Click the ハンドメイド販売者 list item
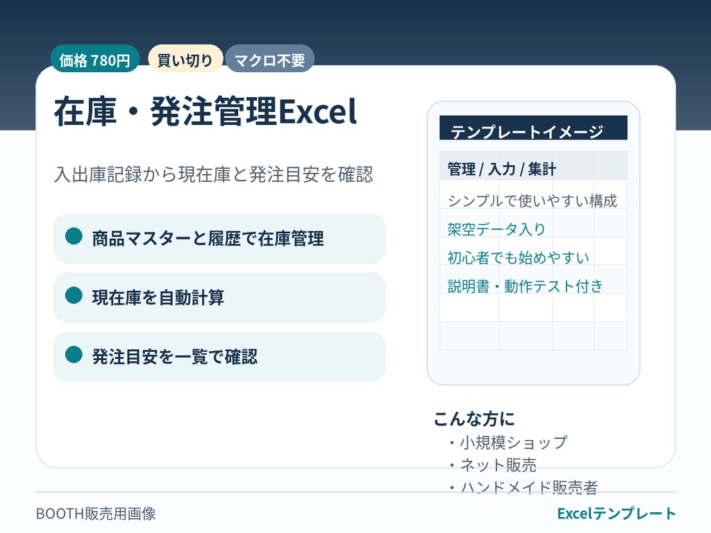Screen dimensions: 711x533 (524, 488)
